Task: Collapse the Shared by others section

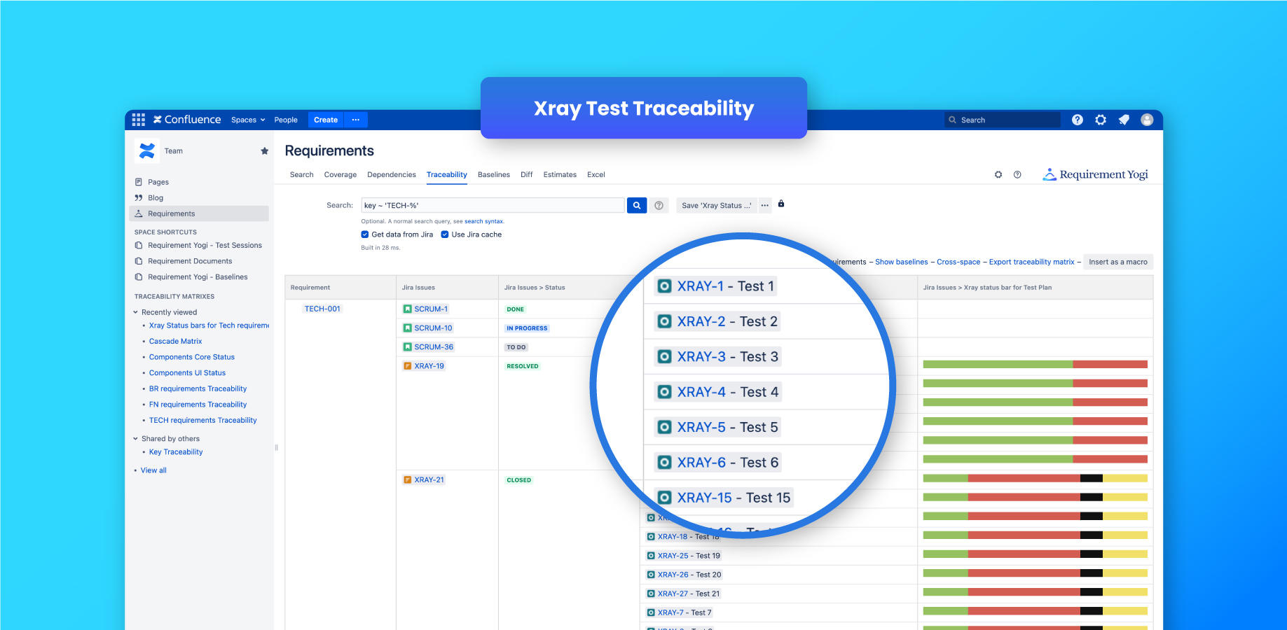Action: (x=135, y=439)
